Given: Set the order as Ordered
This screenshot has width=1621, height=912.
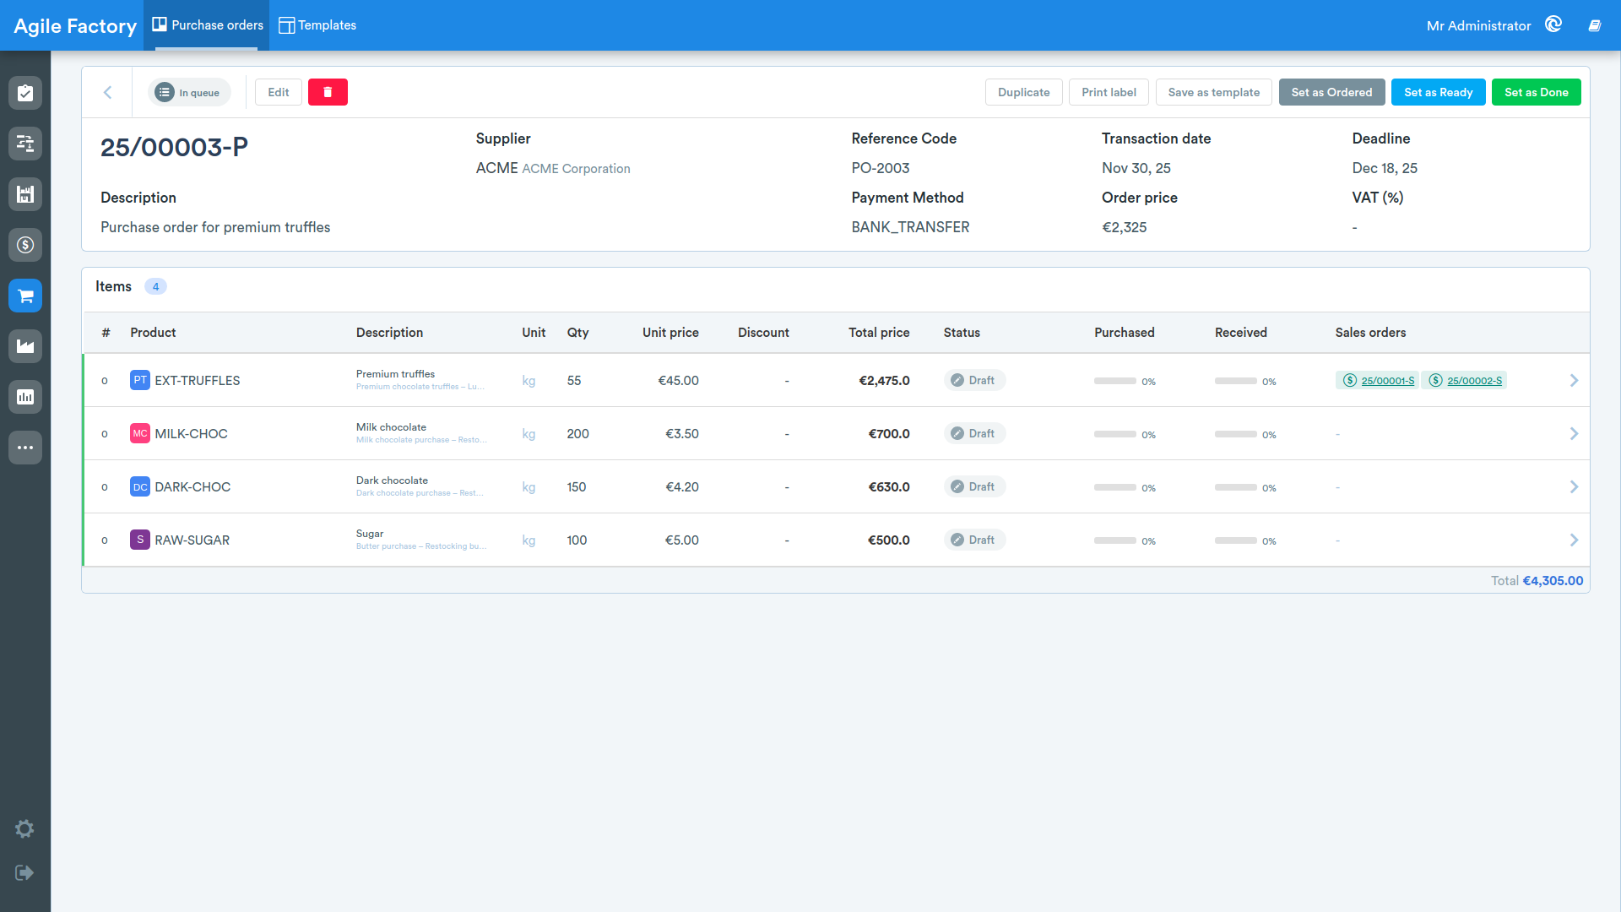Looking at the screenshot, I should pos(1331,92).
